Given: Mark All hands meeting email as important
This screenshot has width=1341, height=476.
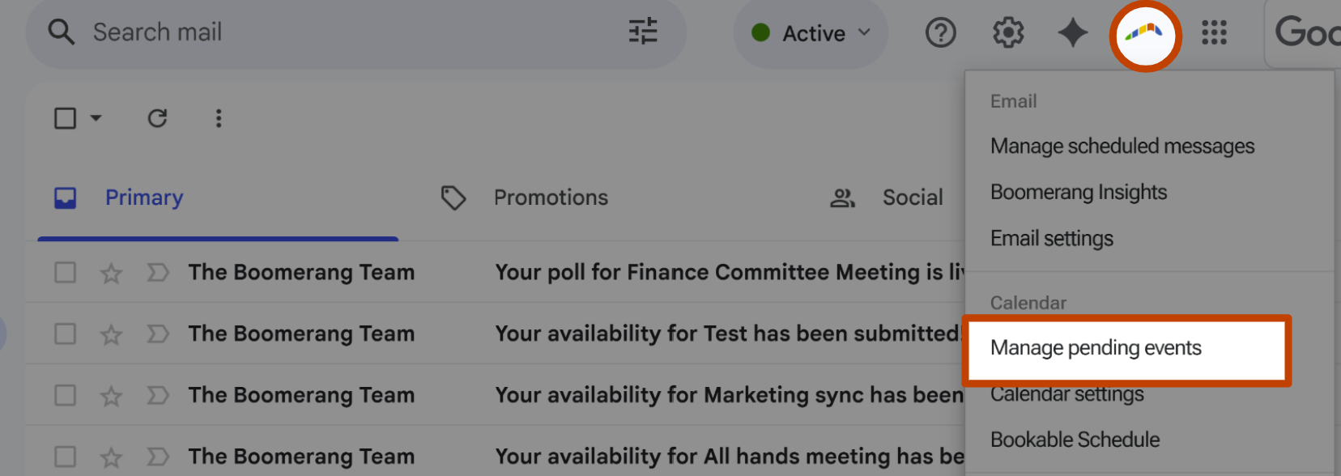Looking at the screenshot, I should click(158, 457).
